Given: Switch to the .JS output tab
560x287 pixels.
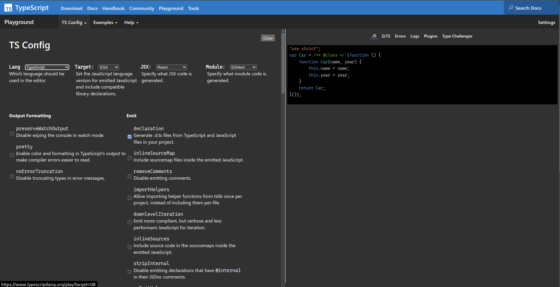Looking at the screenshot, I should click(x=374, y=36).
